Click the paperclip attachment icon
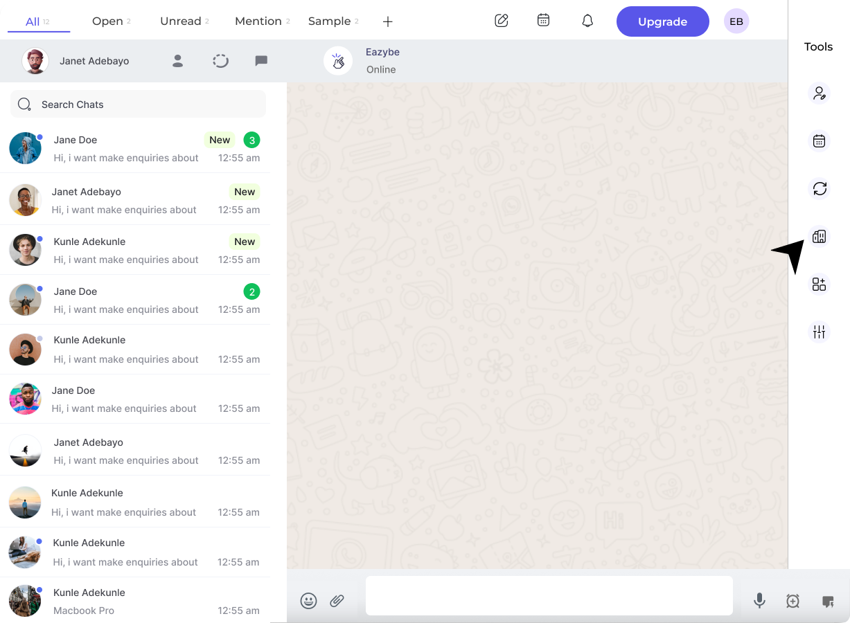The image size is (850, 623). click(x=337, y=601)
